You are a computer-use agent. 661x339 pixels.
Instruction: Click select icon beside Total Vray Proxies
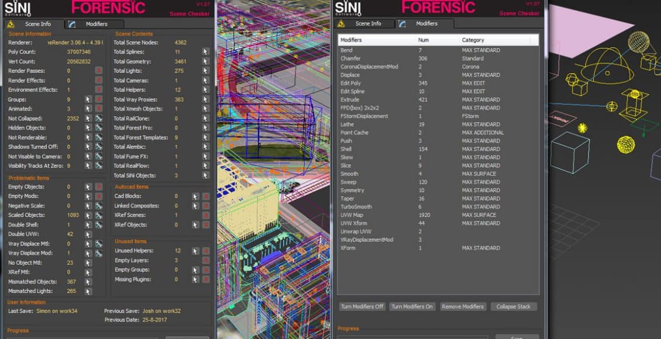[x=205, y=99]
